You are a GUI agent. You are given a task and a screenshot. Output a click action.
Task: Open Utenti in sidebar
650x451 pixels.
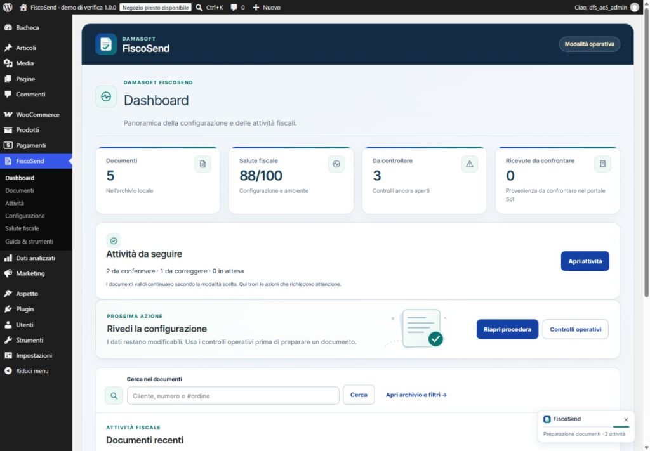pyautogui.click(x=36, y=325)
